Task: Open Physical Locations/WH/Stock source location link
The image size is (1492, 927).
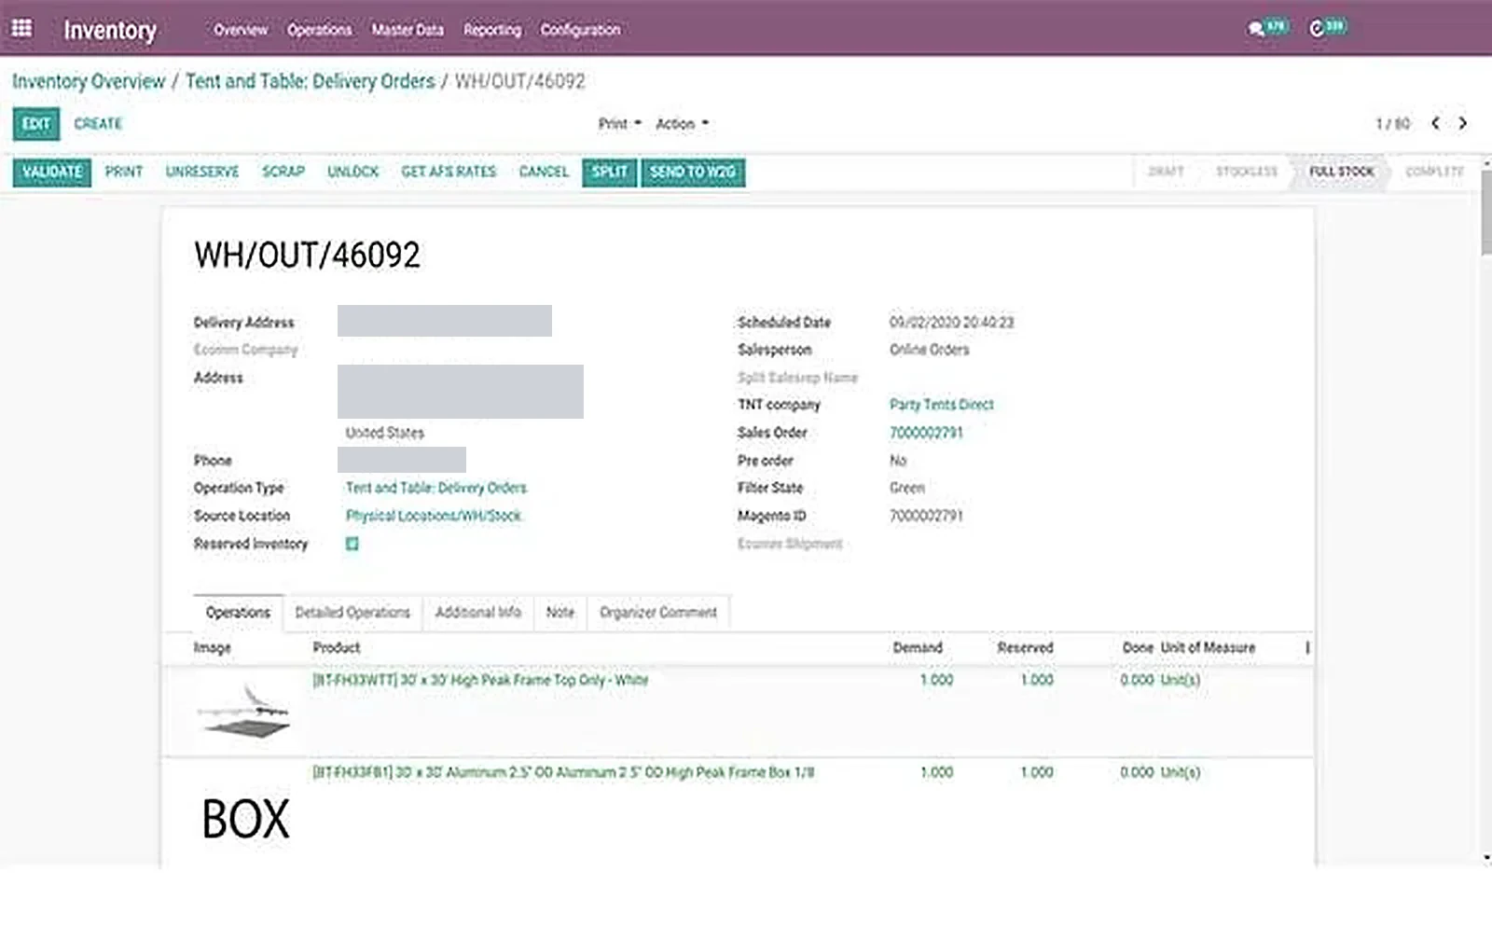Action: tap(434, 516)
